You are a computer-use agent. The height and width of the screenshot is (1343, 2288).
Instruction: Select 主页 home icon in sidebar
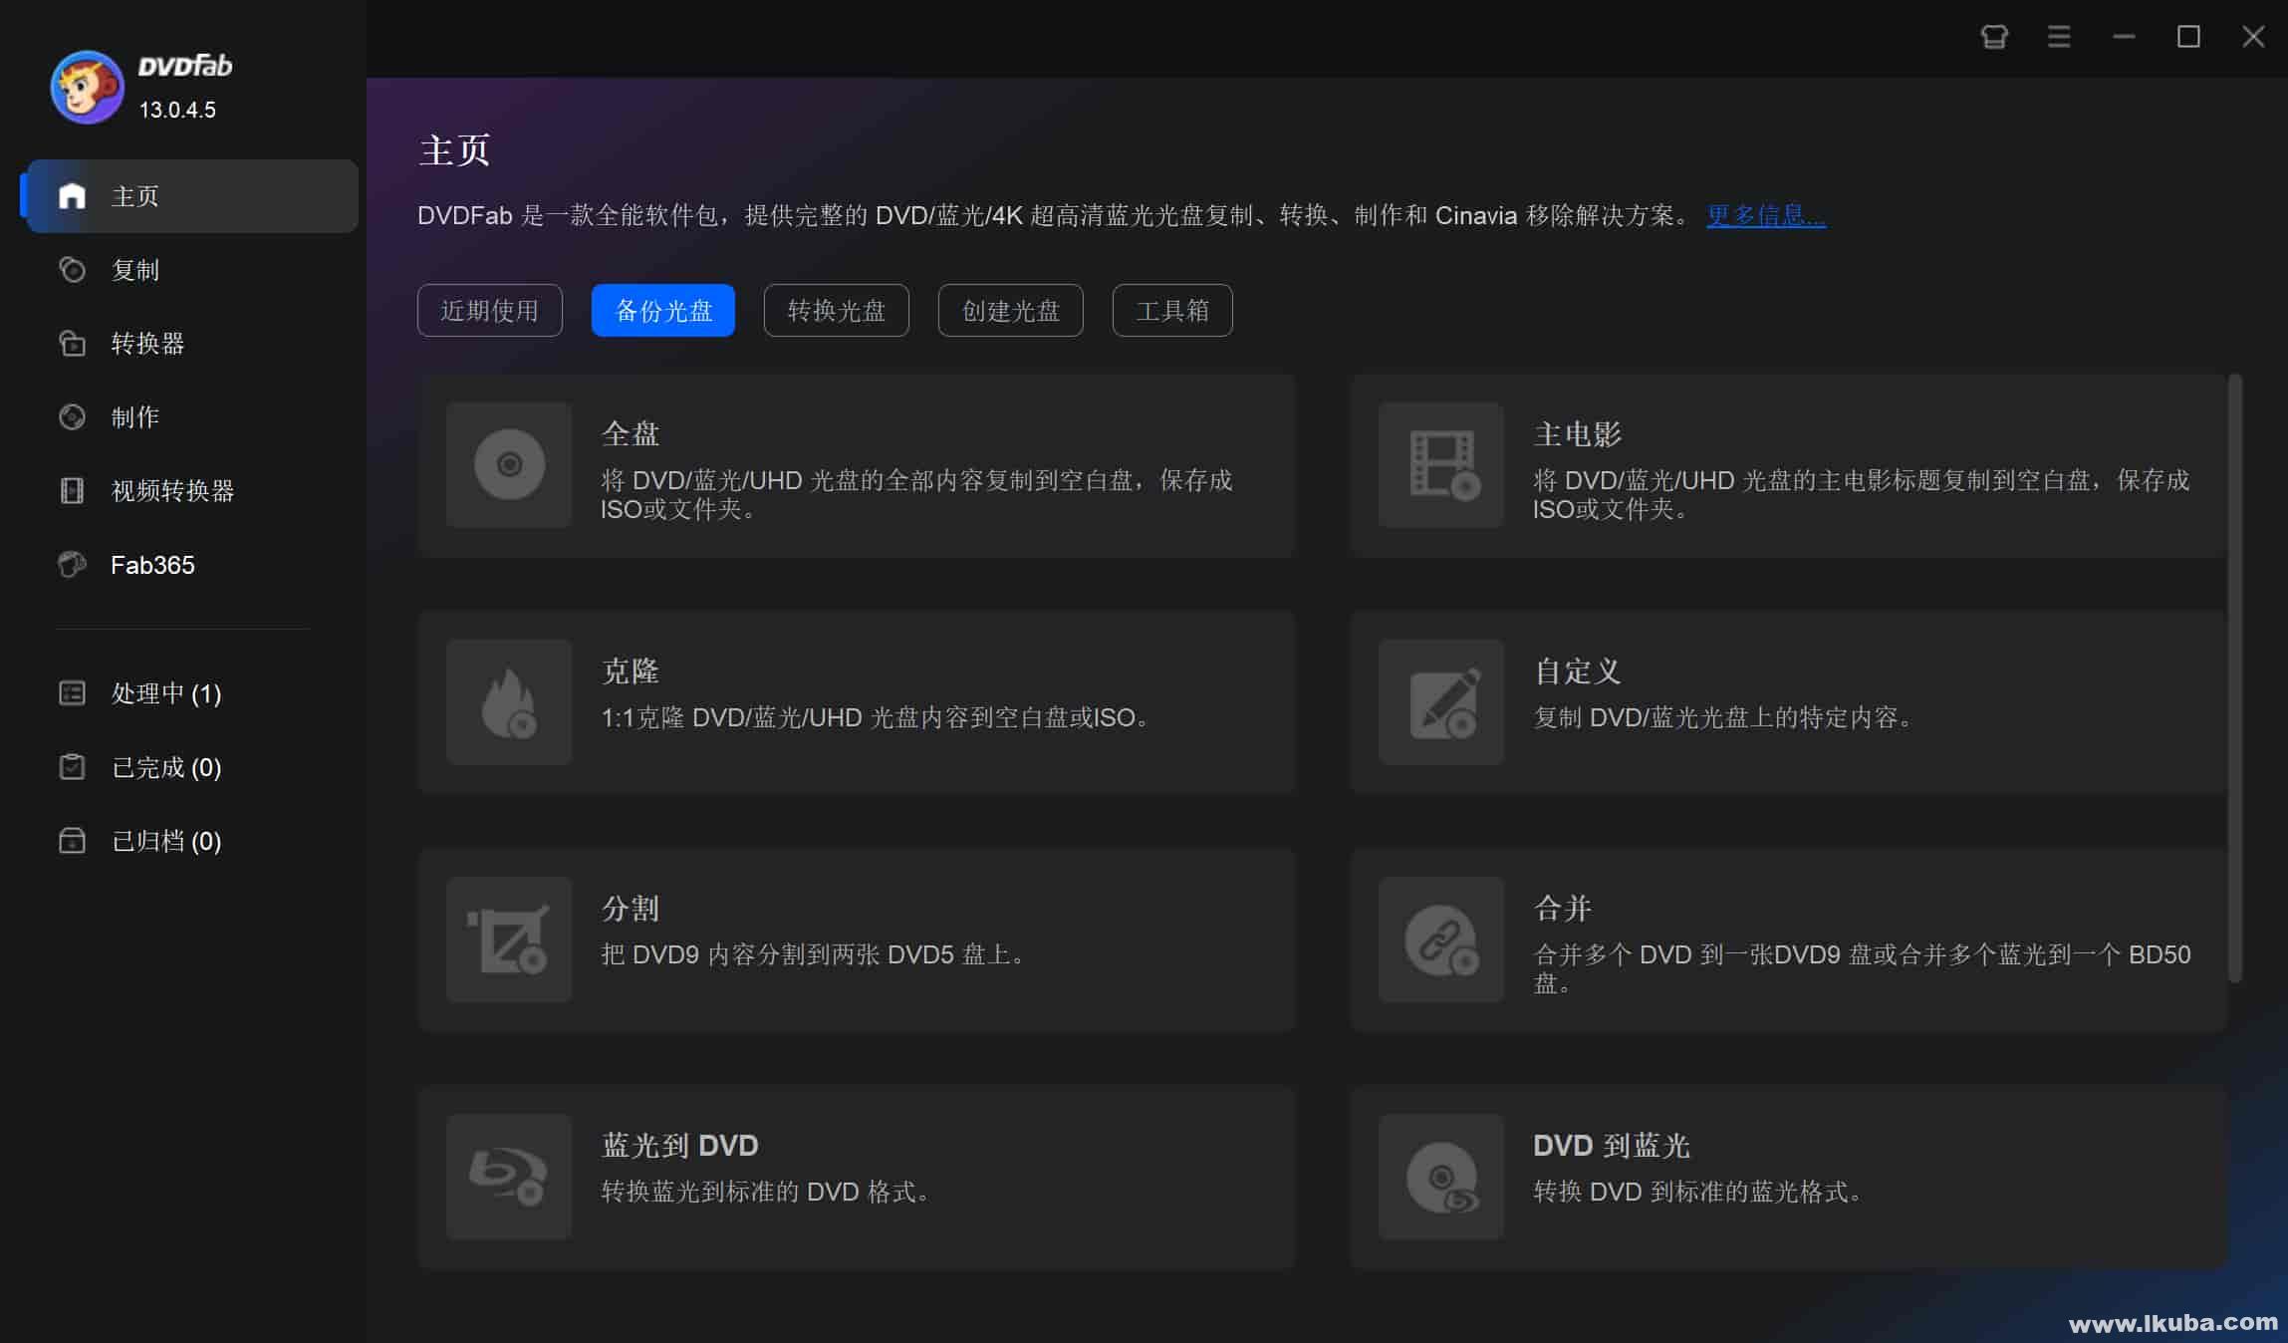(x=72, y=196)
